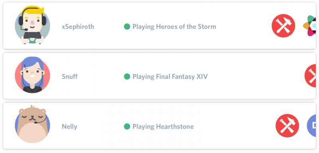Select the Nelly username

69,127
